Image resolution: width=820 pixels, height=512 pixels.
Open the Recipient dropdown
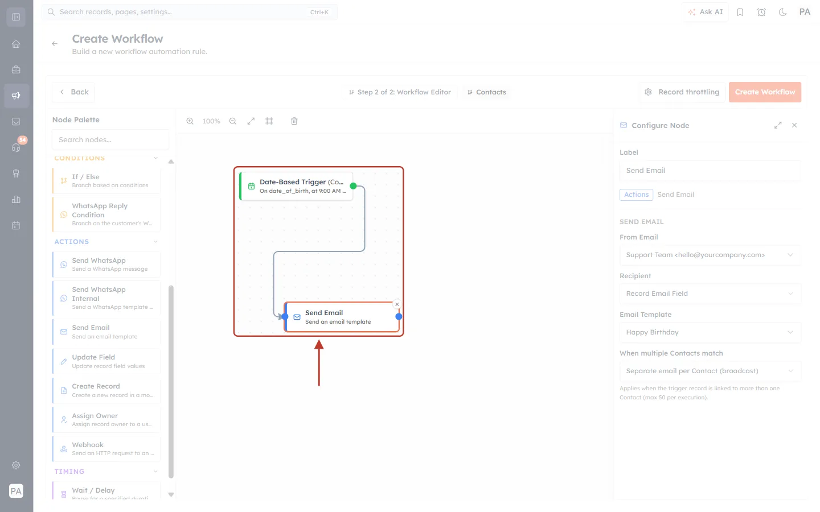(710, 294)
